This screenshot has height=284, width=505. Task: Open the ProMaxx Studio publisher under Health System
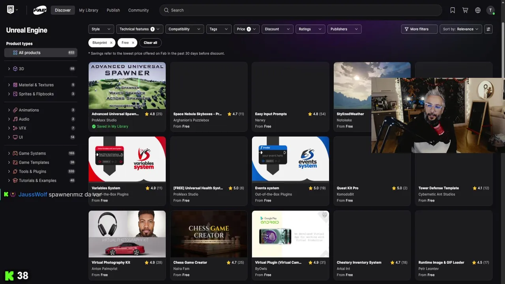[186, 194]
